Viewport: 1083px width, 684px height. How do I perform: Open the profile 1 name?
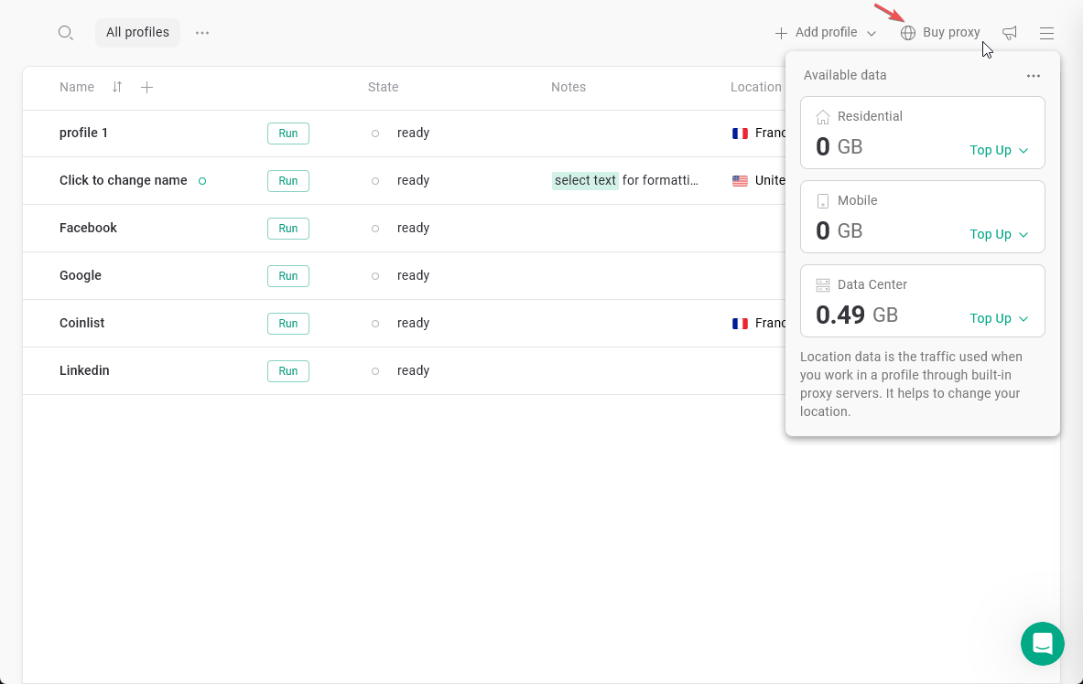coord(83,133)
